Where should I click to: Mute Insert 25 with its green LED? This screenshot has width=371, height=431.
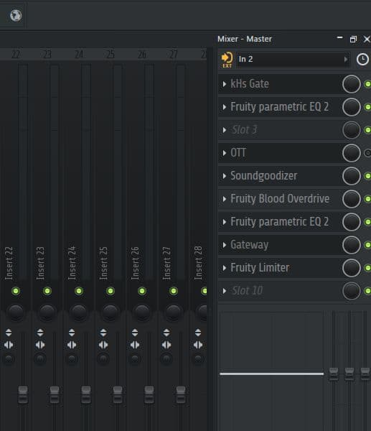(x=111, y=291)
